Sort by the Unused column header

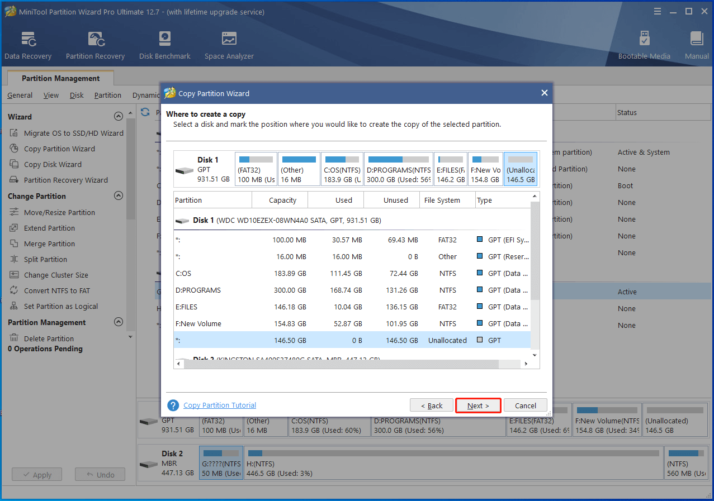pos(392,200)
